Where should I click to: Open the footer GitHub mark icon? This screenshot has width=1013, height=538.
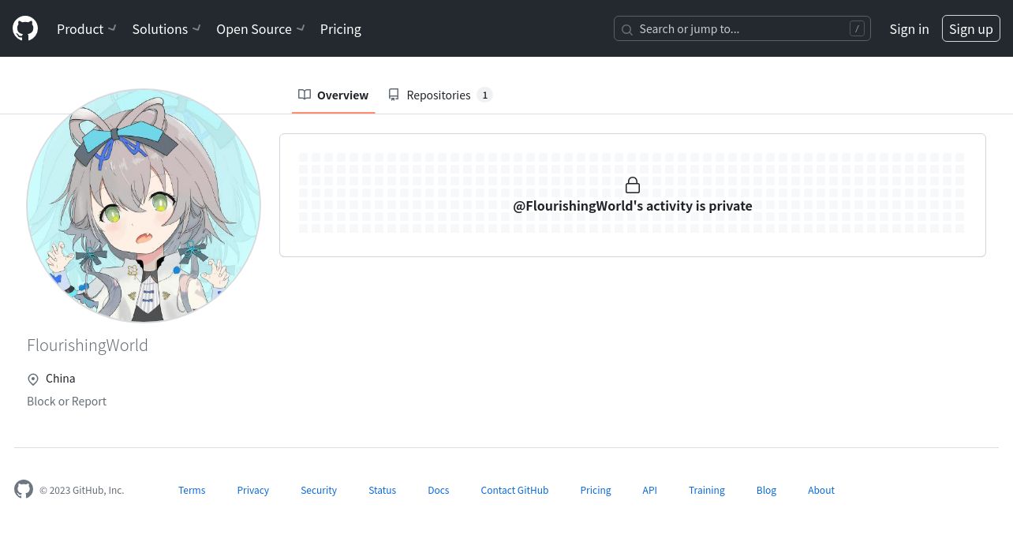[24, 489]
